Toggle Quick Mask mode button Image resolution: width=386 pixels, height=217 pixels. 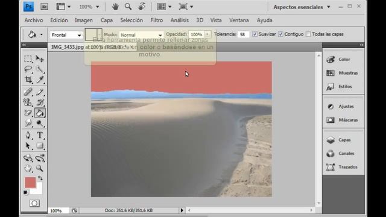[x=34, y=203]
